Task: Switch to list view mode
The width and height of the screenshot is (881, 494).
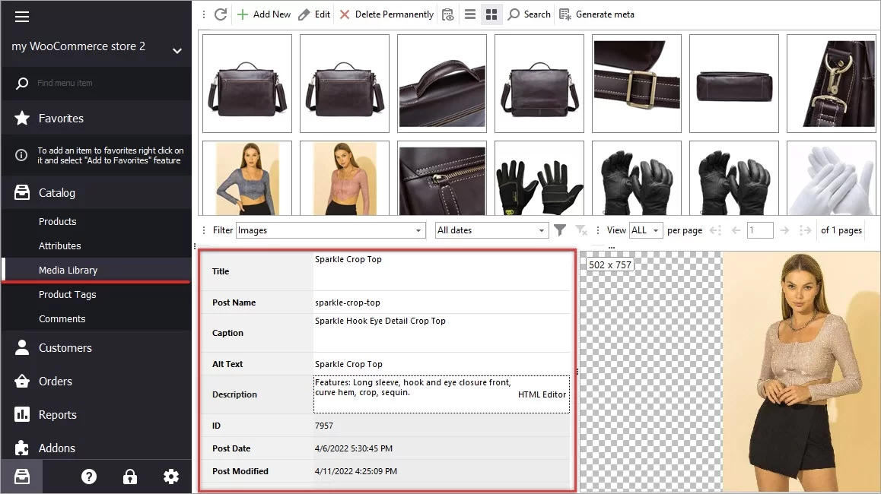Action: 469,14
